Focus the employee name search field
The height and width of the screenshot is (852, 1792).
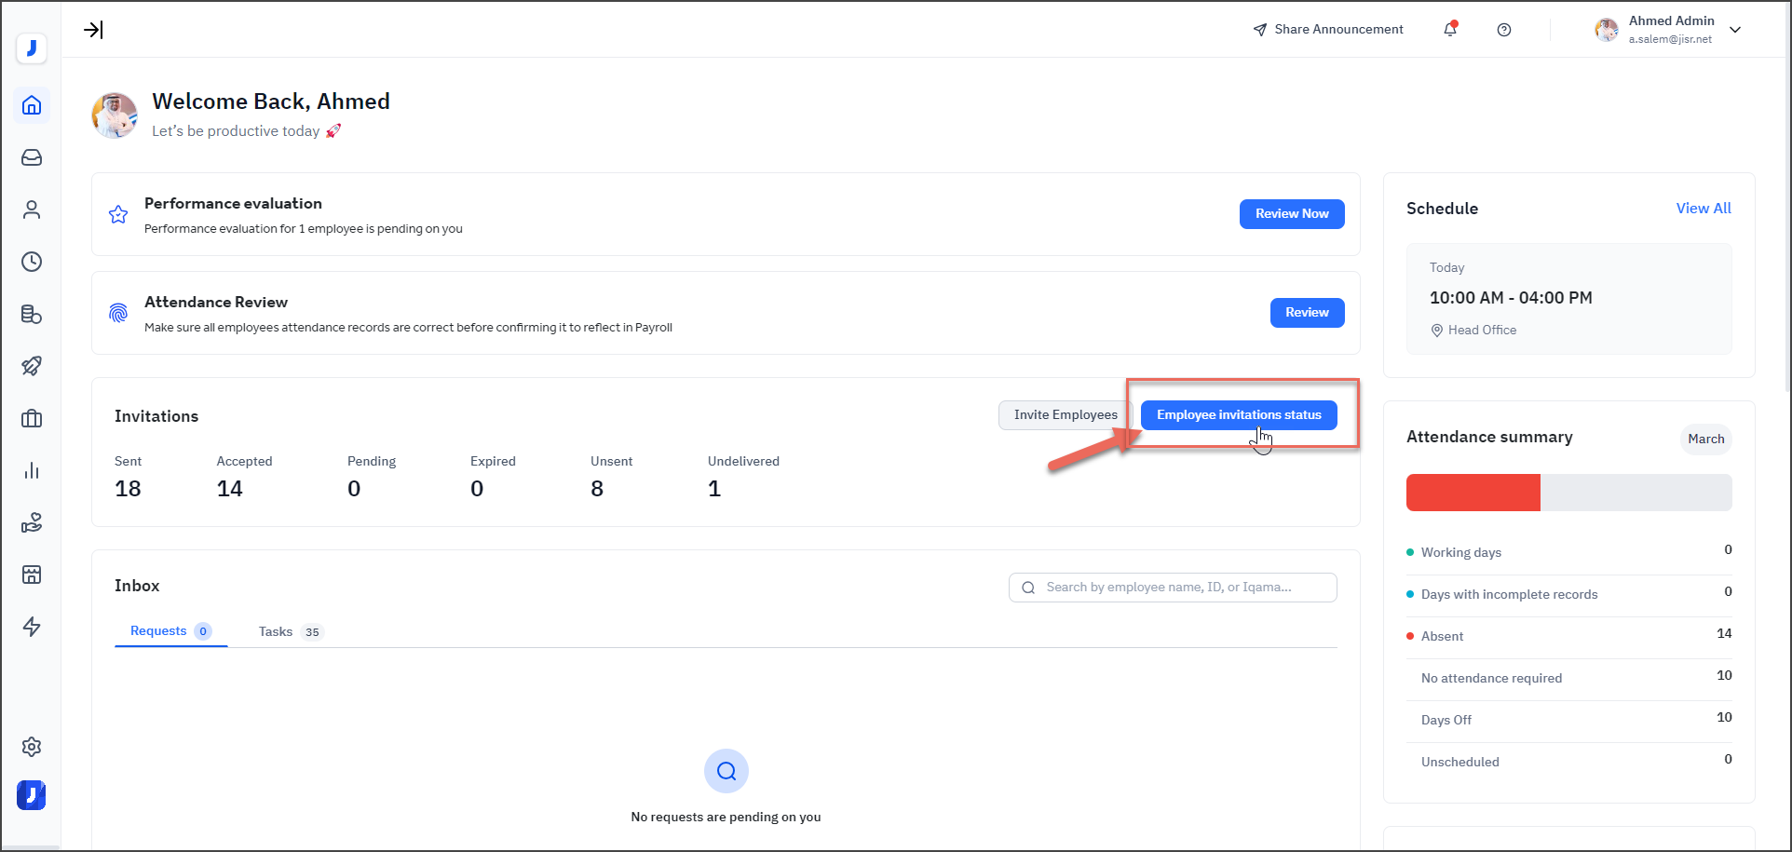[x=1174, y=588]
